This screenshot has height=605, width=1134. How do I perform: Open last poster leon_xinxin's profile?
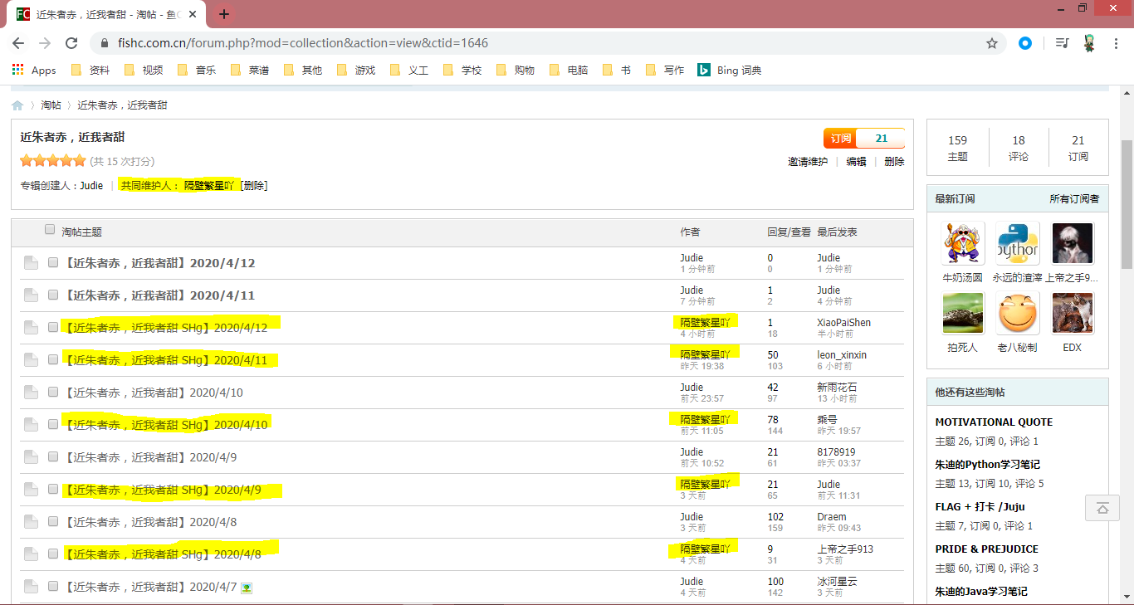coord(842,355)
